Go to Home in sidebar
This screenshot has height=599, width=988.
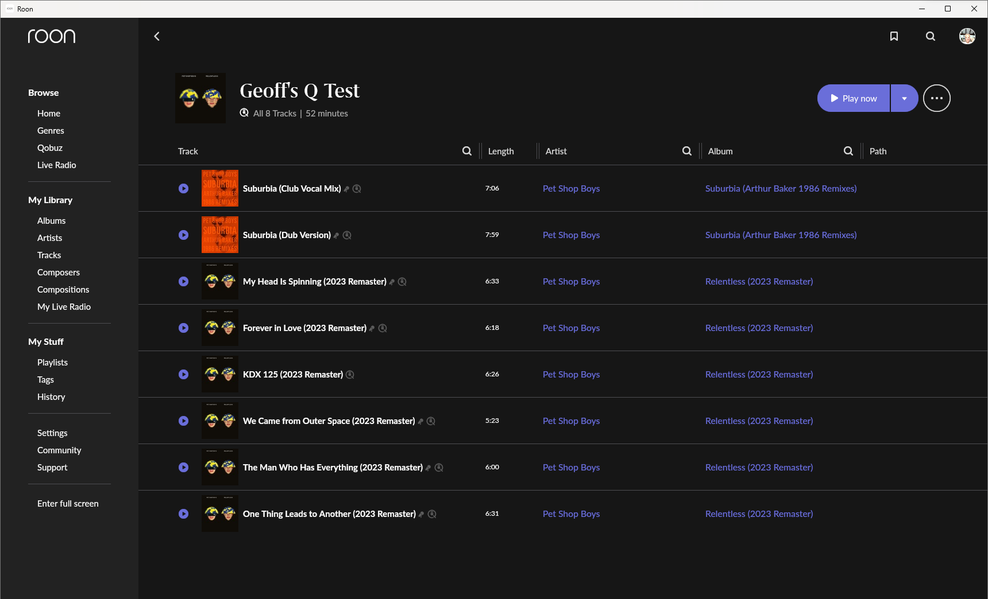49,114
